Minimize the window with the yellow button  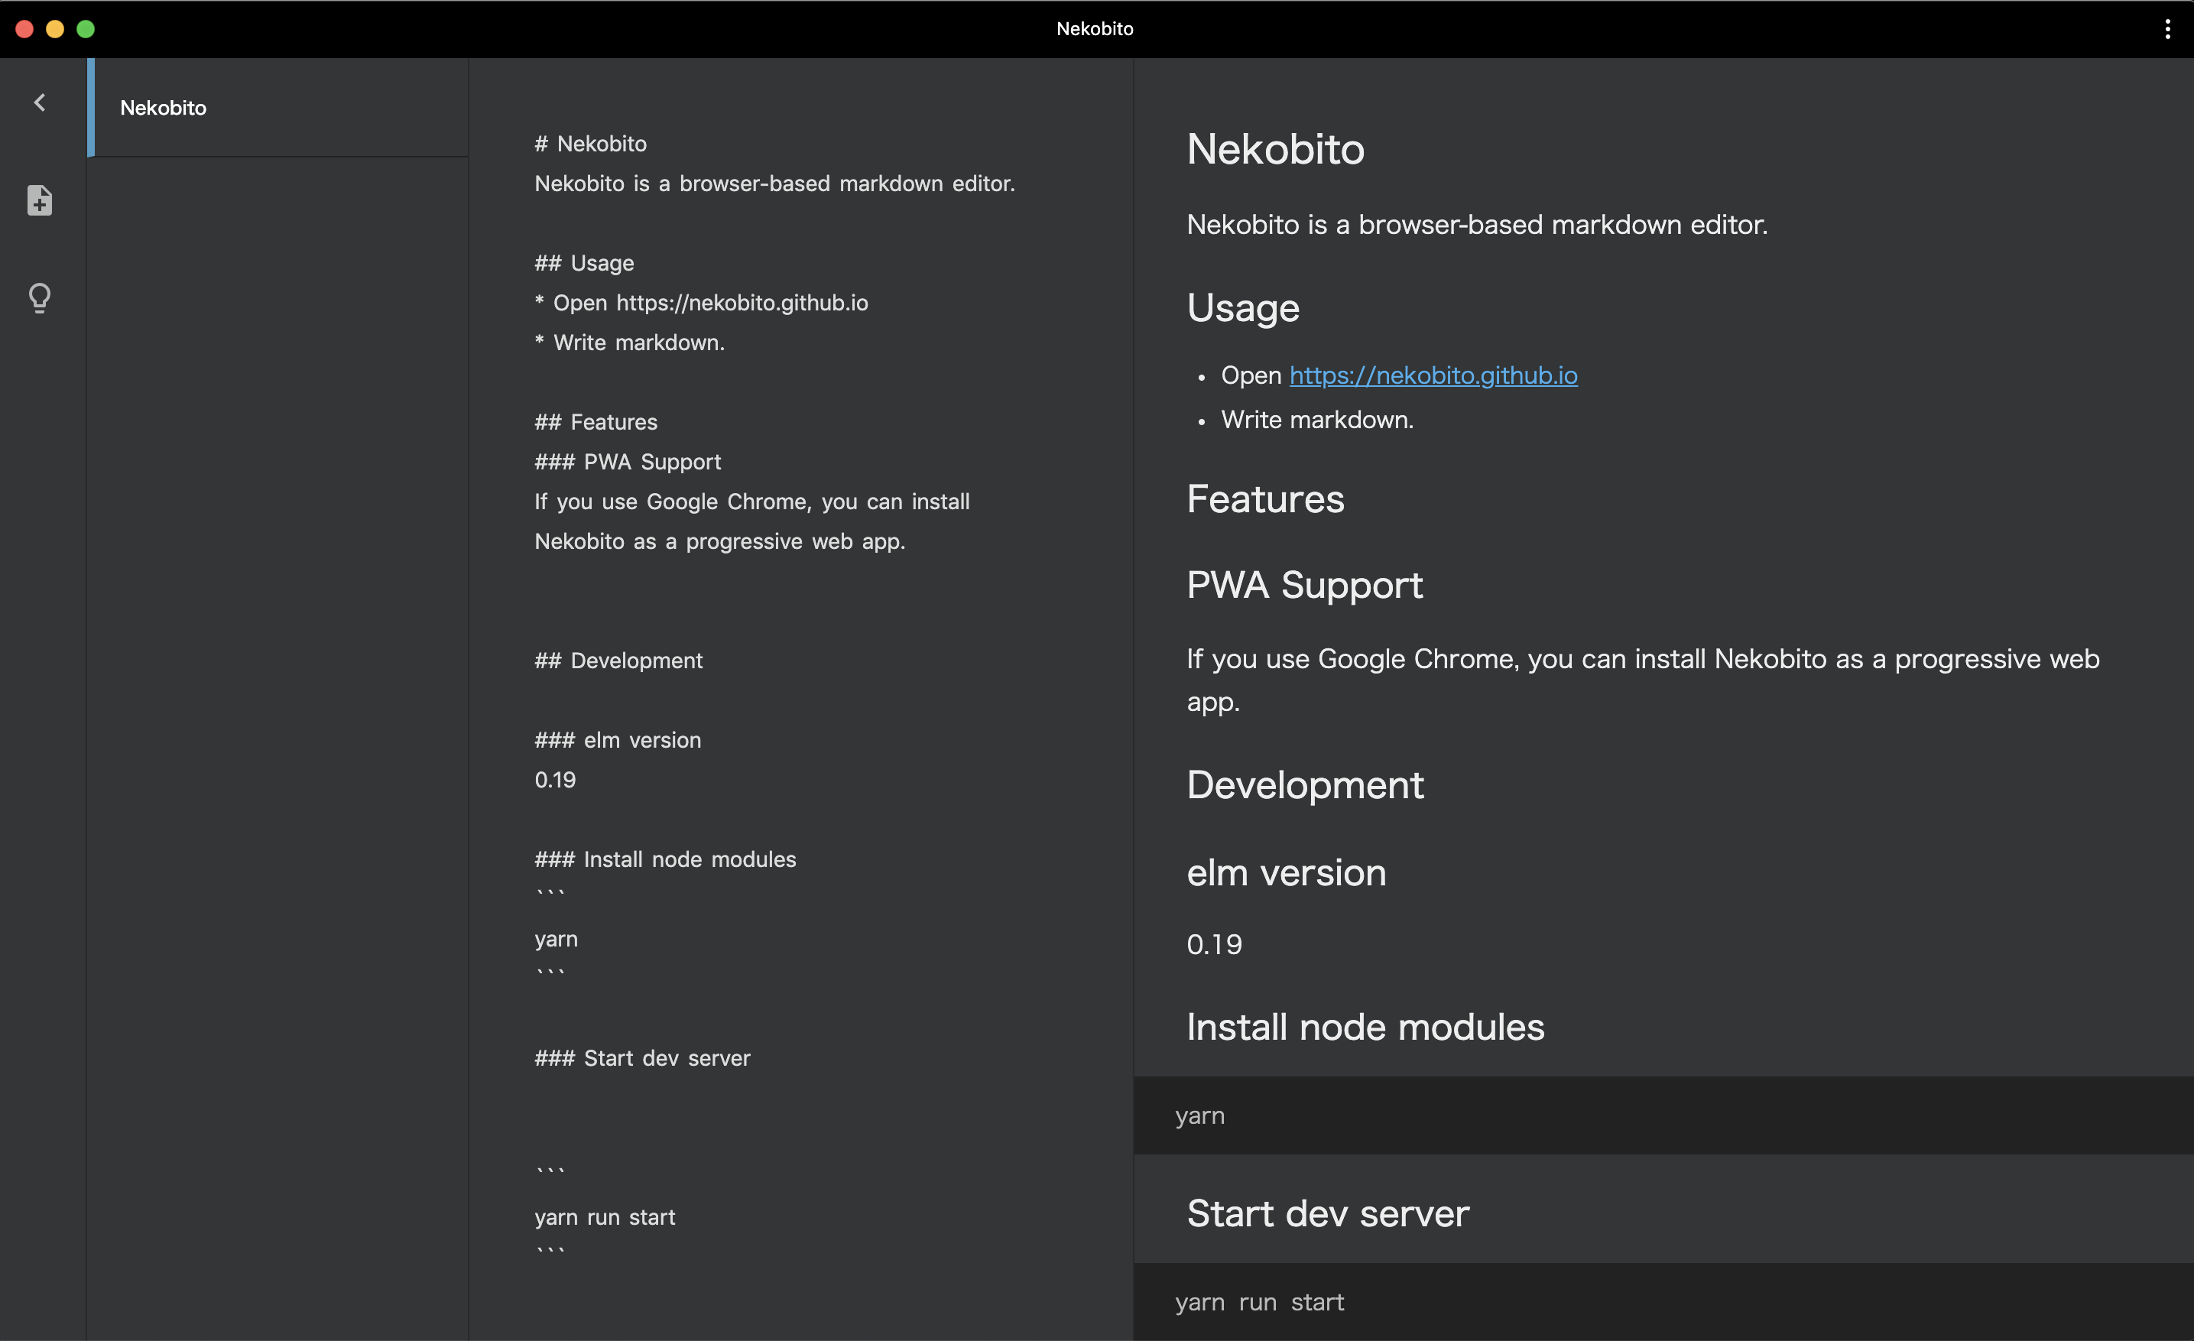click(55, 29)
